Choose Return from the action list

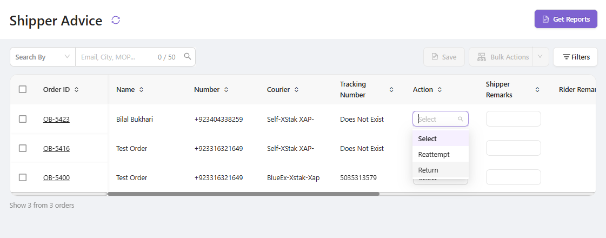428,170
